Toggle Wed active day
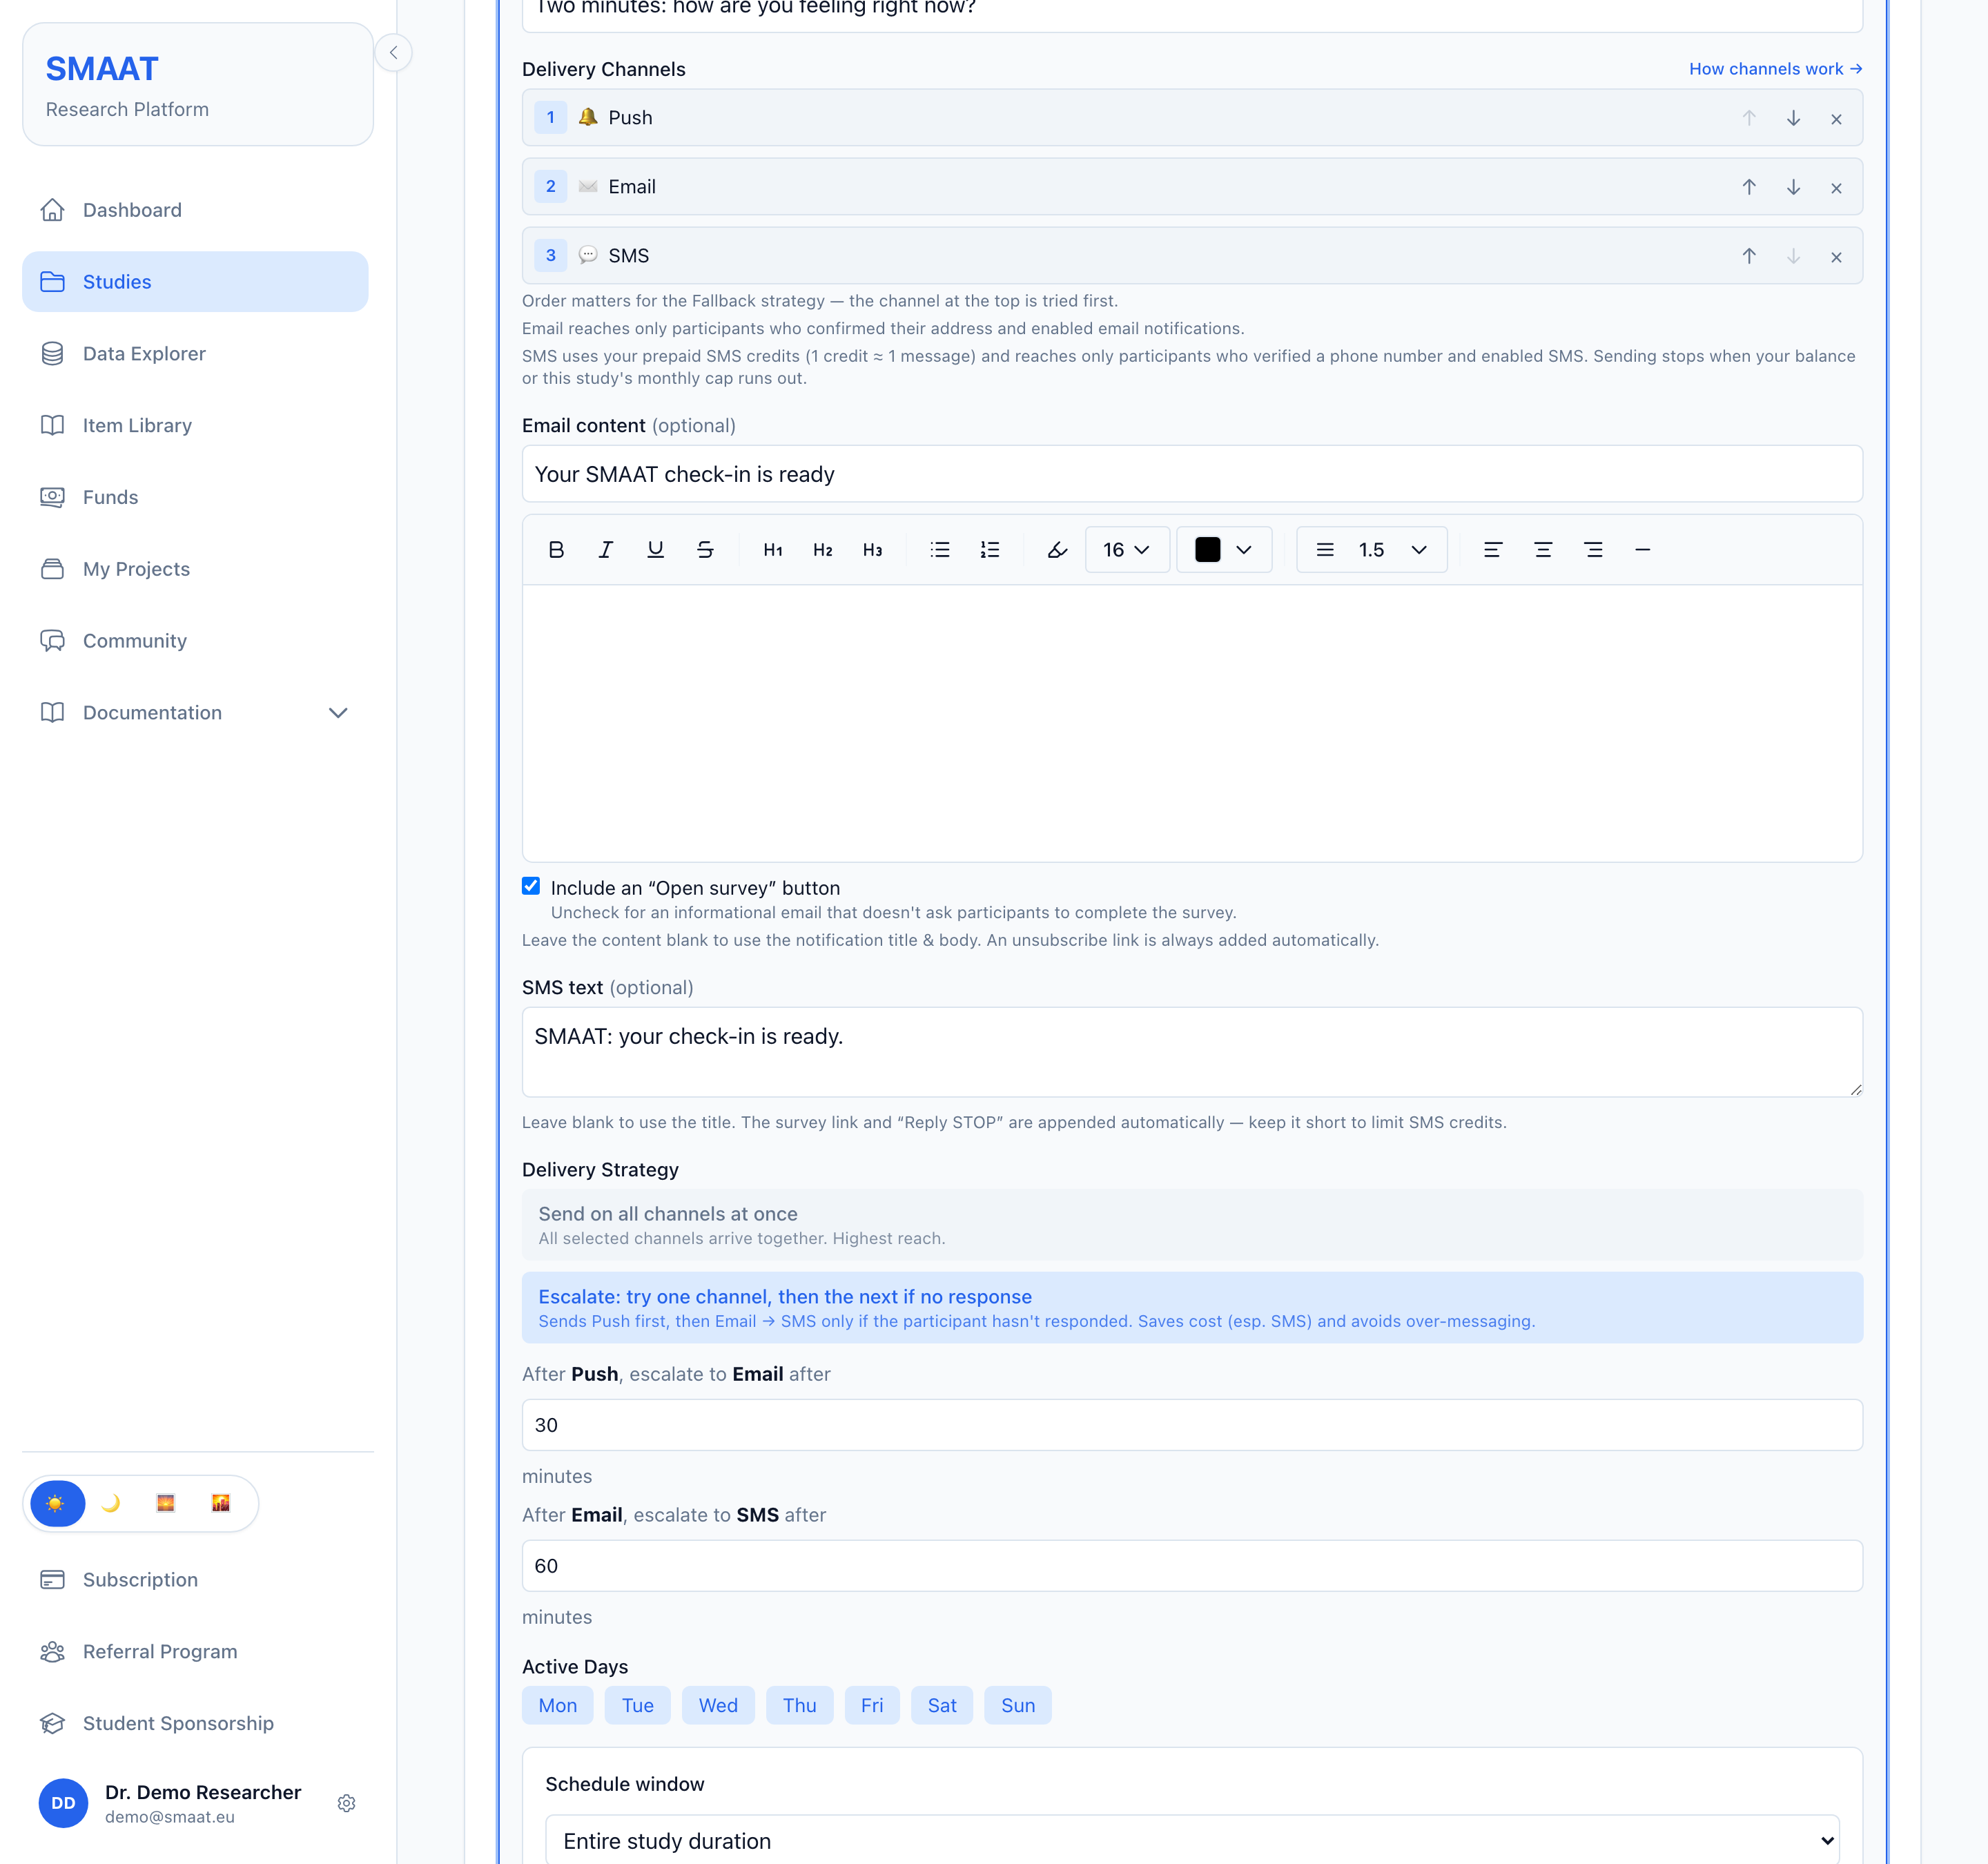This screenshot has height=1864, width=1988. (x=718, y=1705)
